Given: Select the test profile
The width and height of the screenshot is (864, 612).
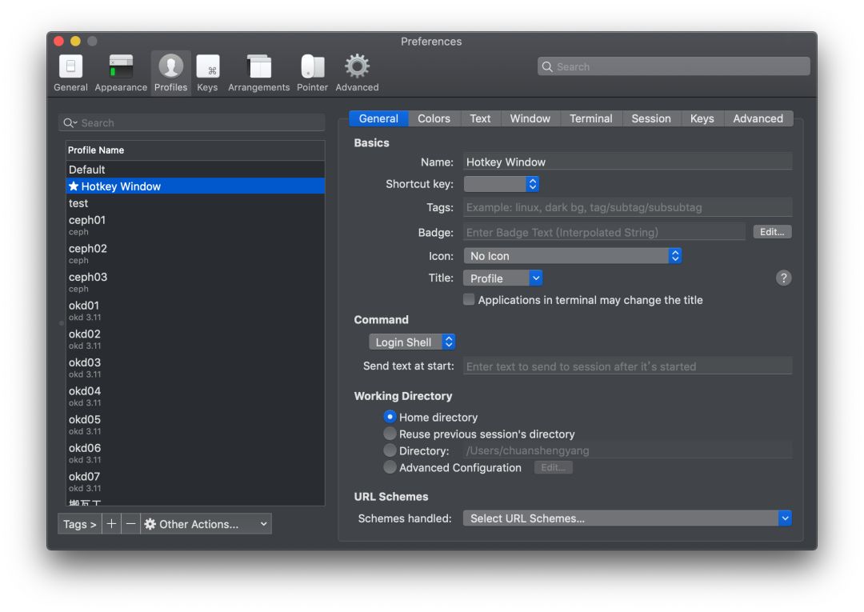Looking at the screenshot, I should pyautogui.click(x=195, y=203).
